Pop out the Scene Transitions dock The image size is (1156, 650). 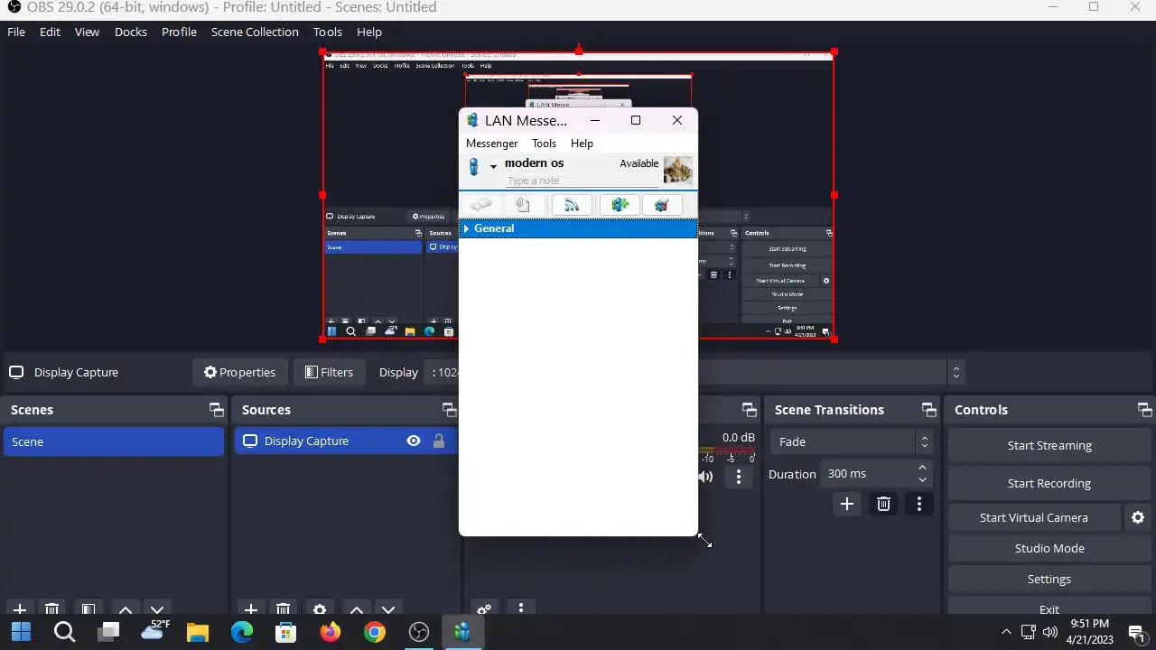[x=929, y=410]
